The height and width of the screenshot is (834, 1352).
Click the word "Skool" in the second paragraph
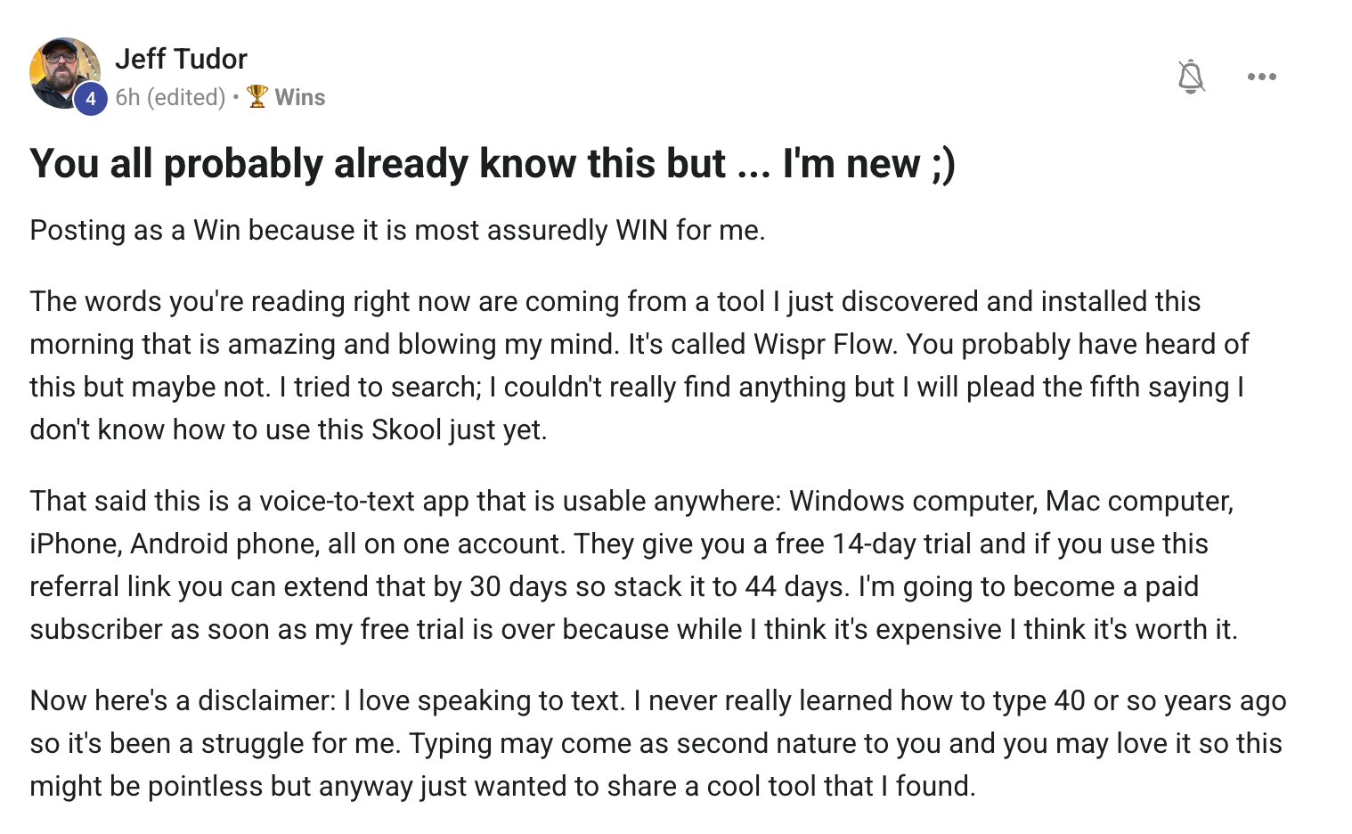(x=406, y=429)
